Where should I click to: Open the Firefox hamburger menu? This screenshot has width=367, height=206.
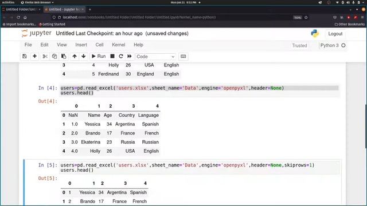pos(362,18)
